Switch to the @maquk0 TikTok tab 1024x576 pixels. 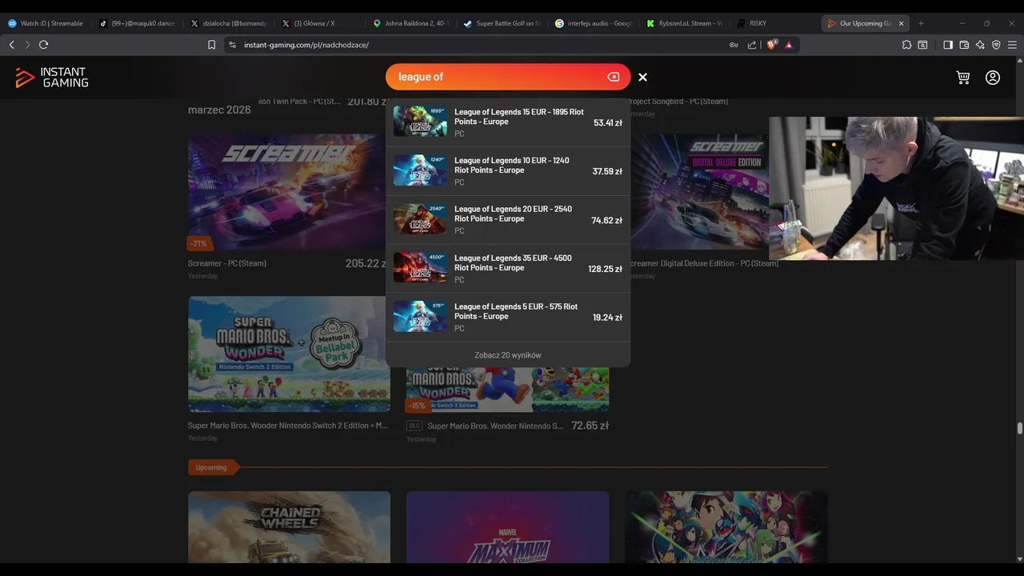[138, 23]
